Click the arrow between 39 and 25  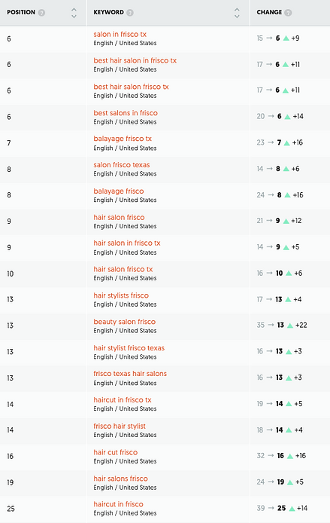point(271,508)
